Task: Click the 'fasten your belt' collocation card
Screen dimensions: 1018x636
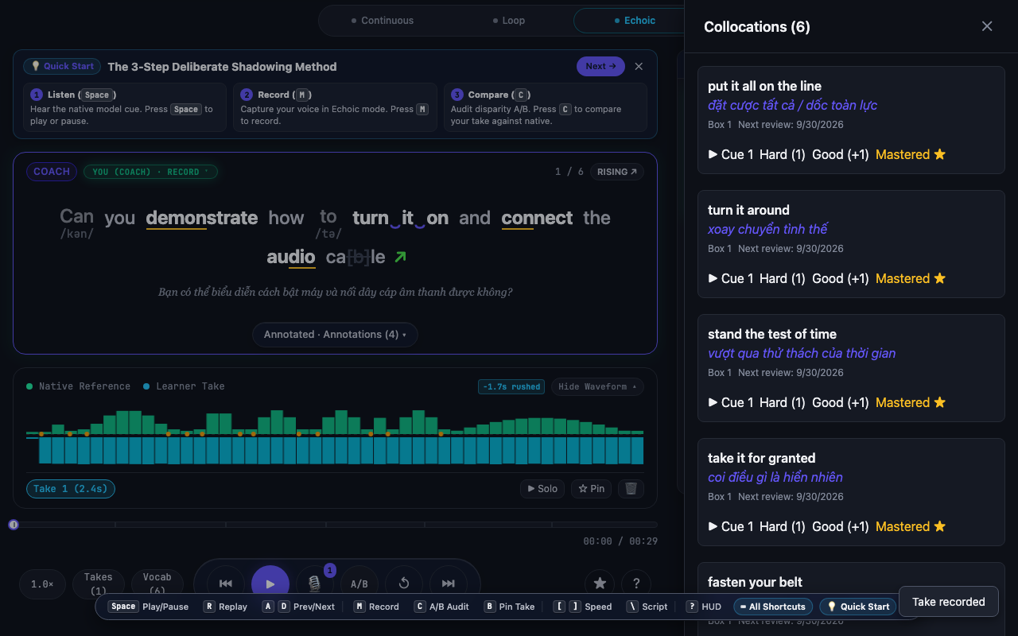Action: pyautogui.click(x=851, y=599)
